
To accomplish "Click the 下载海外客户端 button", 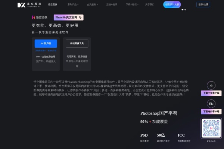I will 211,111.
